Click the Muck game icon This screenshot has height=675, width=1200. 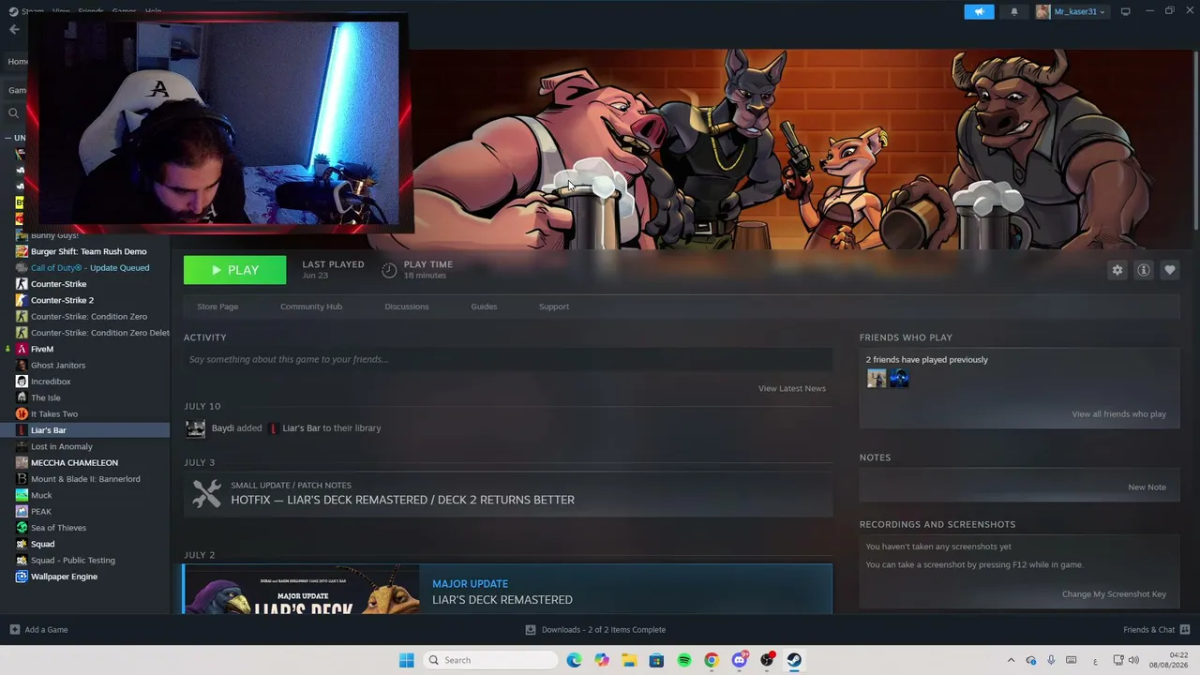[22, 495]
